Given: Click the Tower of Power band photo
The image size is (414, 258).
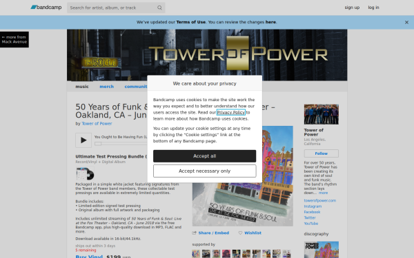Looking at the screenshot, I should 321,114.
